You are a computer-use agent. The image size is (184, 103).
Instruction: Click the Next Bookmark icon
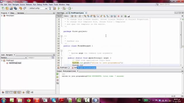pyautogui.click(x=104, y=16)
